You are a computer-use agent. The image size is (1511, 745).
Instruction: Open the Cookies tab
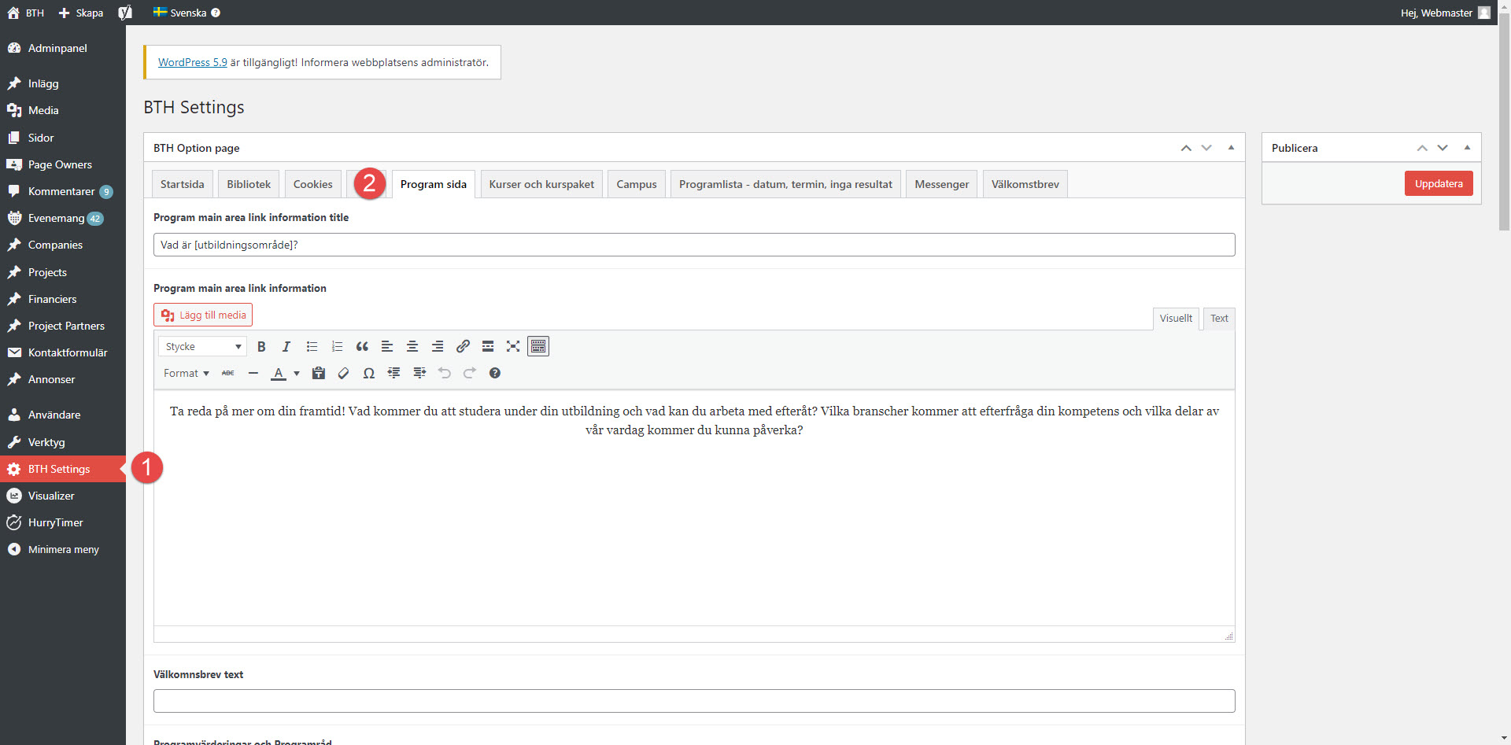[313, 184]
